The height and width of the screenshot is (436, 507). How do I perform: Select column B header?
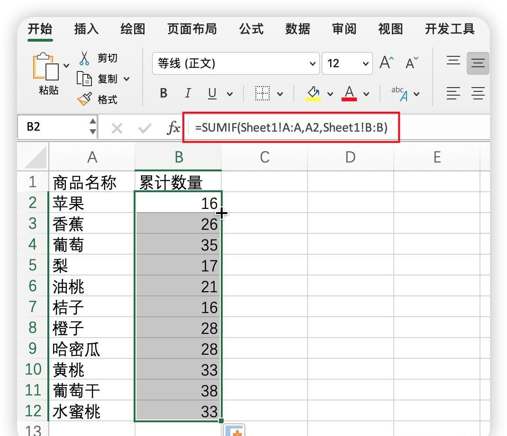pyautogui.click(x=179, y=157)
